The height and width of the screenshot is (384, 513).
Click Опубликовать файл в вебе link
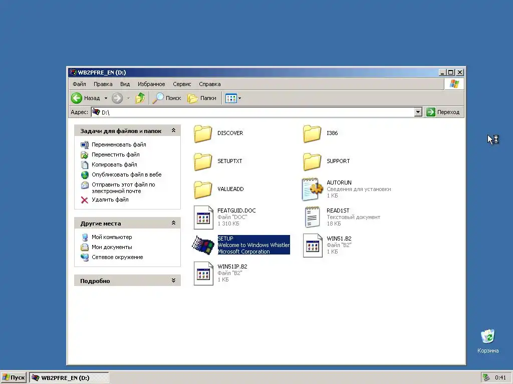tap(127, 174)
